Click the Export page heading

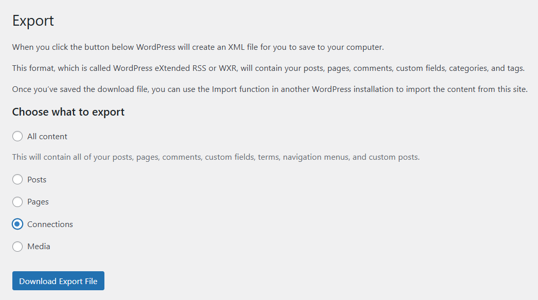point(33,21)
